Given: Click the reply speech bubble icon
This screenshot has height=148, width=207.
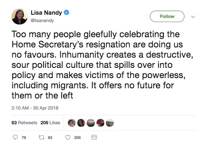Looking at the screenshot, I should pos(15,137).
